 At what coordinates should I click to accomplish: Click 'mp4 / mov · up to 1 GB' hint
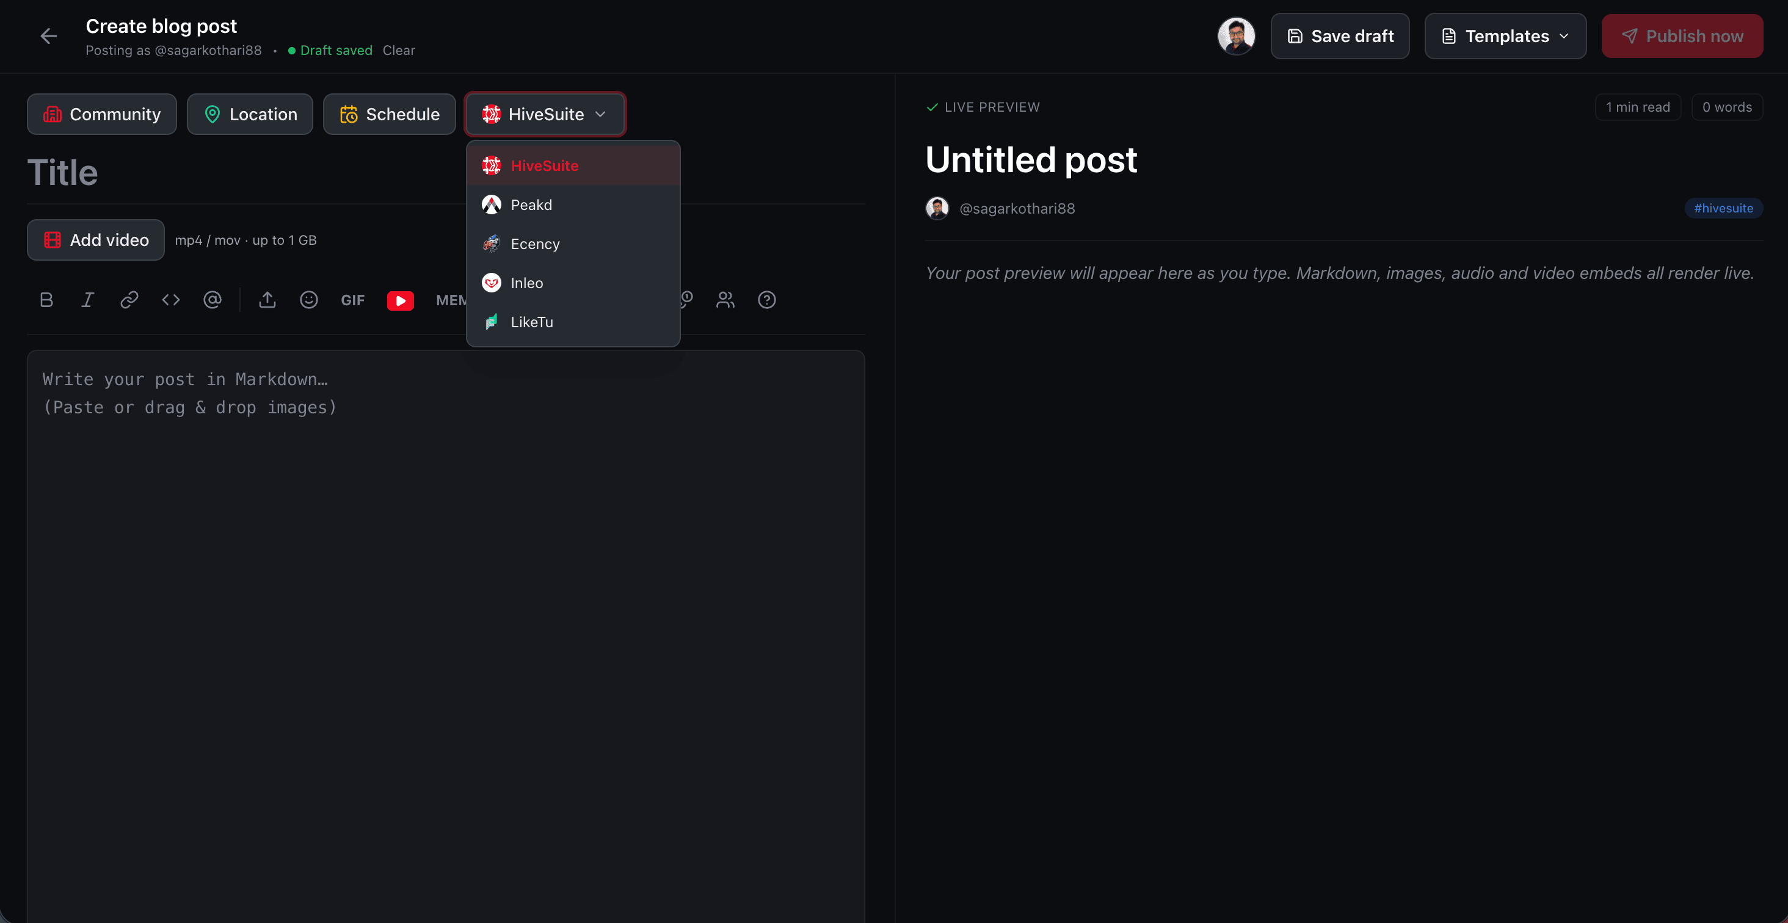click(x=245, y=240)
